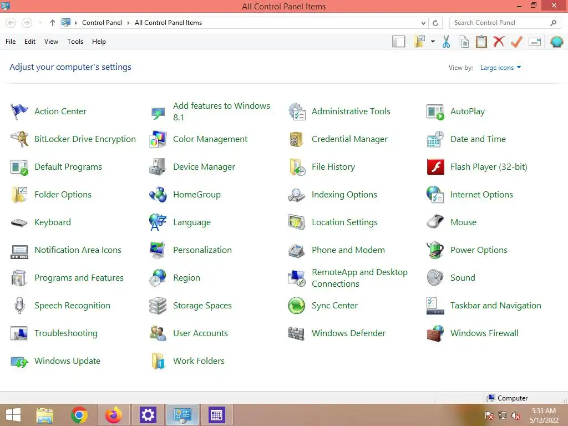
Task: Open the Storage Spaces drives icon
Action: point(158,306)
